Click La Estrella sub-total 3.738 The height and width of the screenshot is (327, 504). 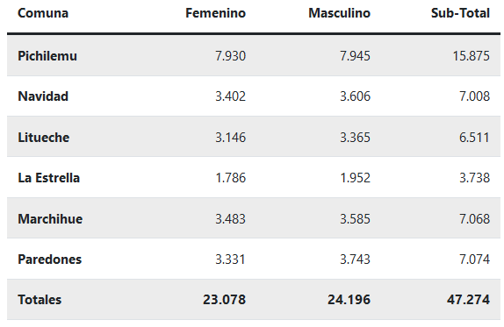[474, 178]
